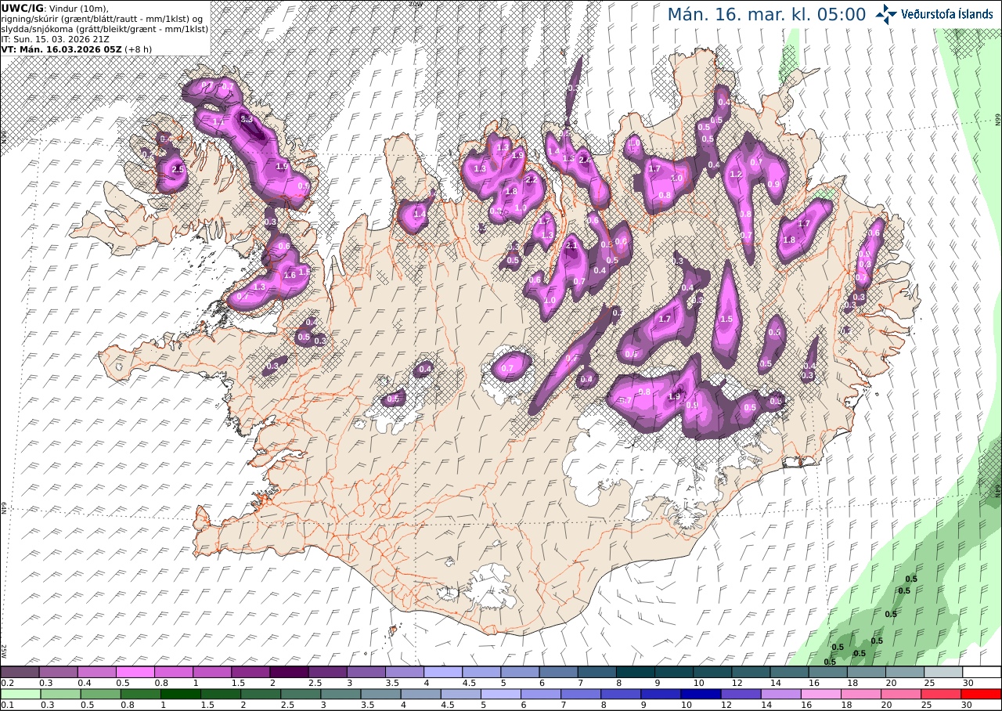This screenshot has height=711, width=1002.
Task: Click the Veðurstofa Íslands logo emblem
Action: click(x=886, y=14)
